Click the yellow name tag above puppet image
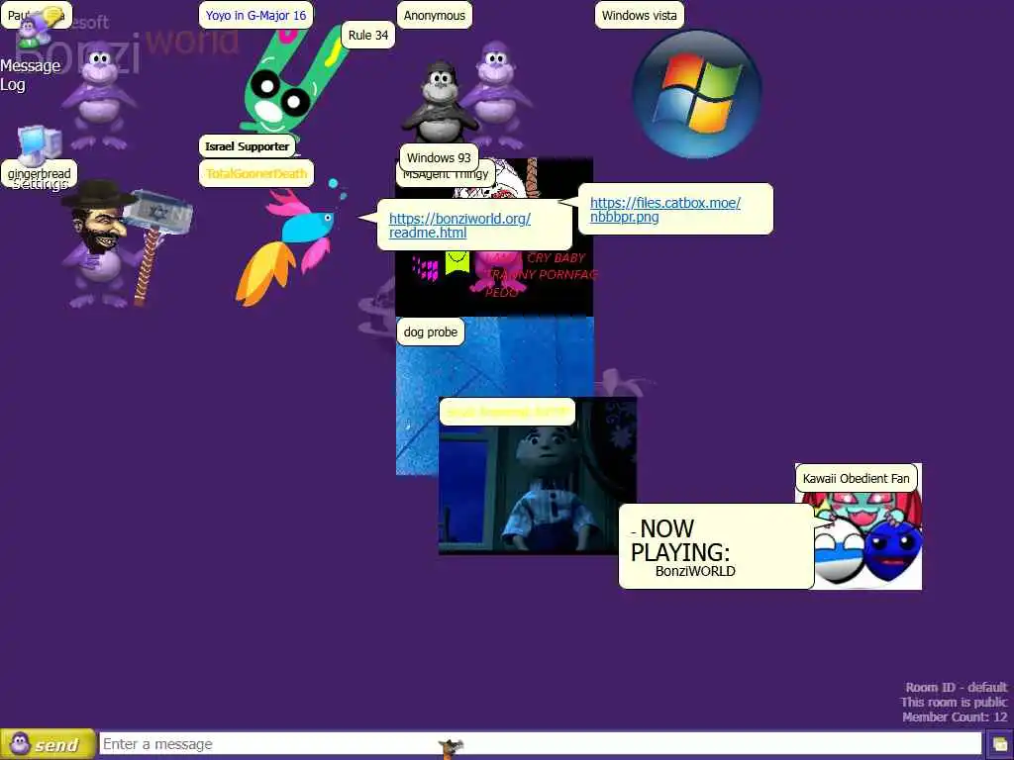1014x760 pixels. coord(507,413)
